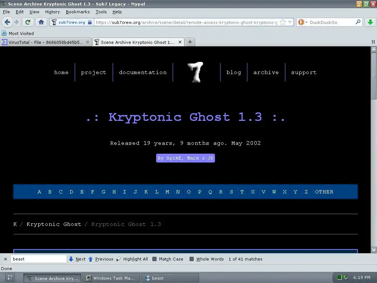Click the 'K' breadcrumb link

[x=15, y=224]
